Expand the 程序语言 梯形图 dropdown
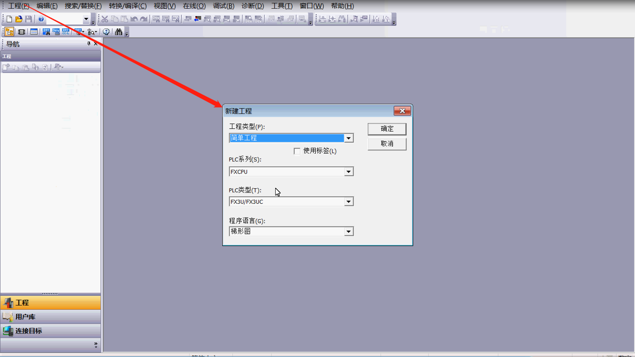This screenshot has height=357, width=635. (x=349, y=232)
